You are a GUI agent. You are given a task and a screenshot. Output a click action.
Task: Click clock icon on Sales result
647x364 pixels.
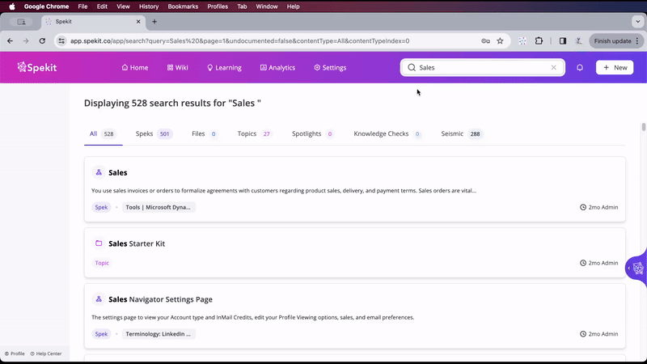click(583, 207)
